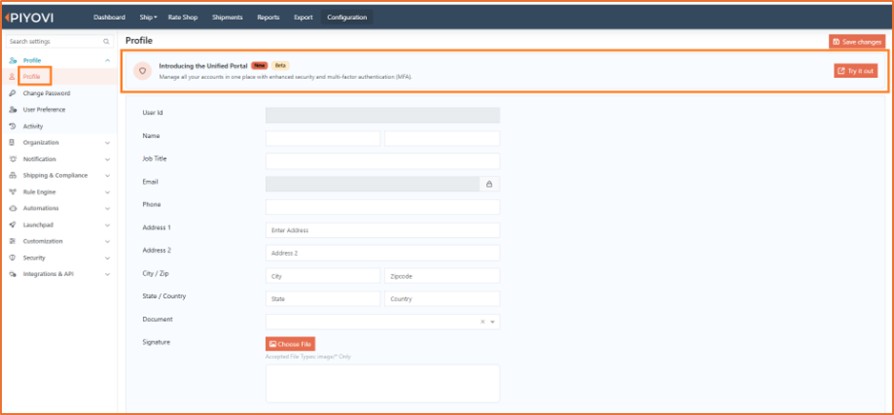894x415 pixels.
Task: Click the User Preference icon
Action: tap(12, 109)
